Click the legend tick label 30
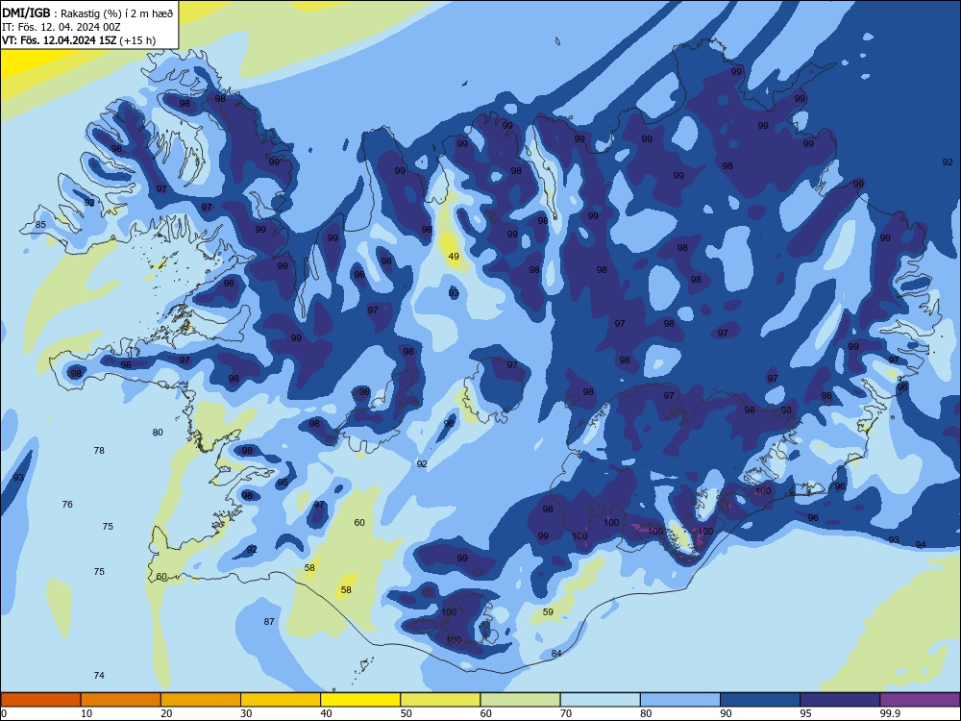 [246, 713]
